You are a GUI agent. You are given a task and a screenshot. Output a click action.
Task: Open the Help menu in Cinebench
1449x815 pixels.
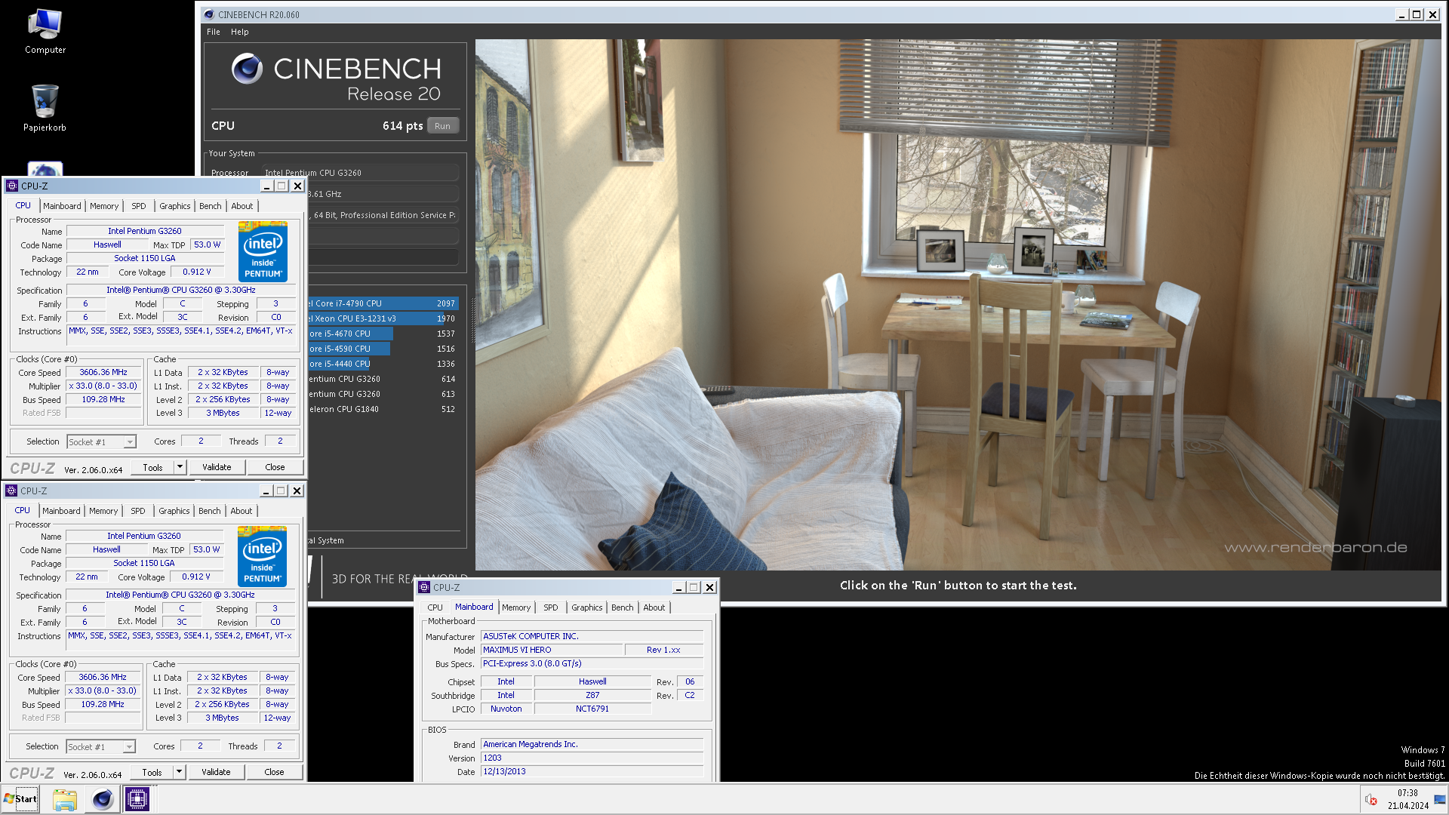[x=240, y=32]
